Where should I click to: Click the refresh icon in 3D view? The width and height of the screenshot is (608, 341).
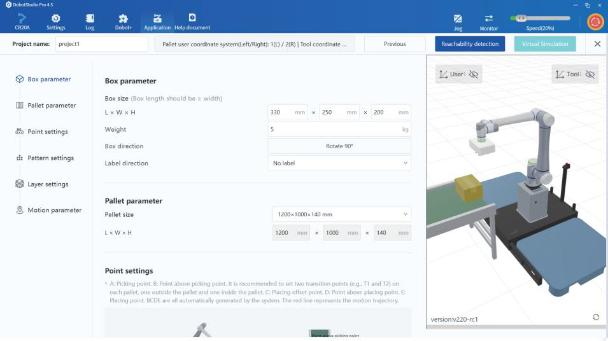click(x=596, y=317)
